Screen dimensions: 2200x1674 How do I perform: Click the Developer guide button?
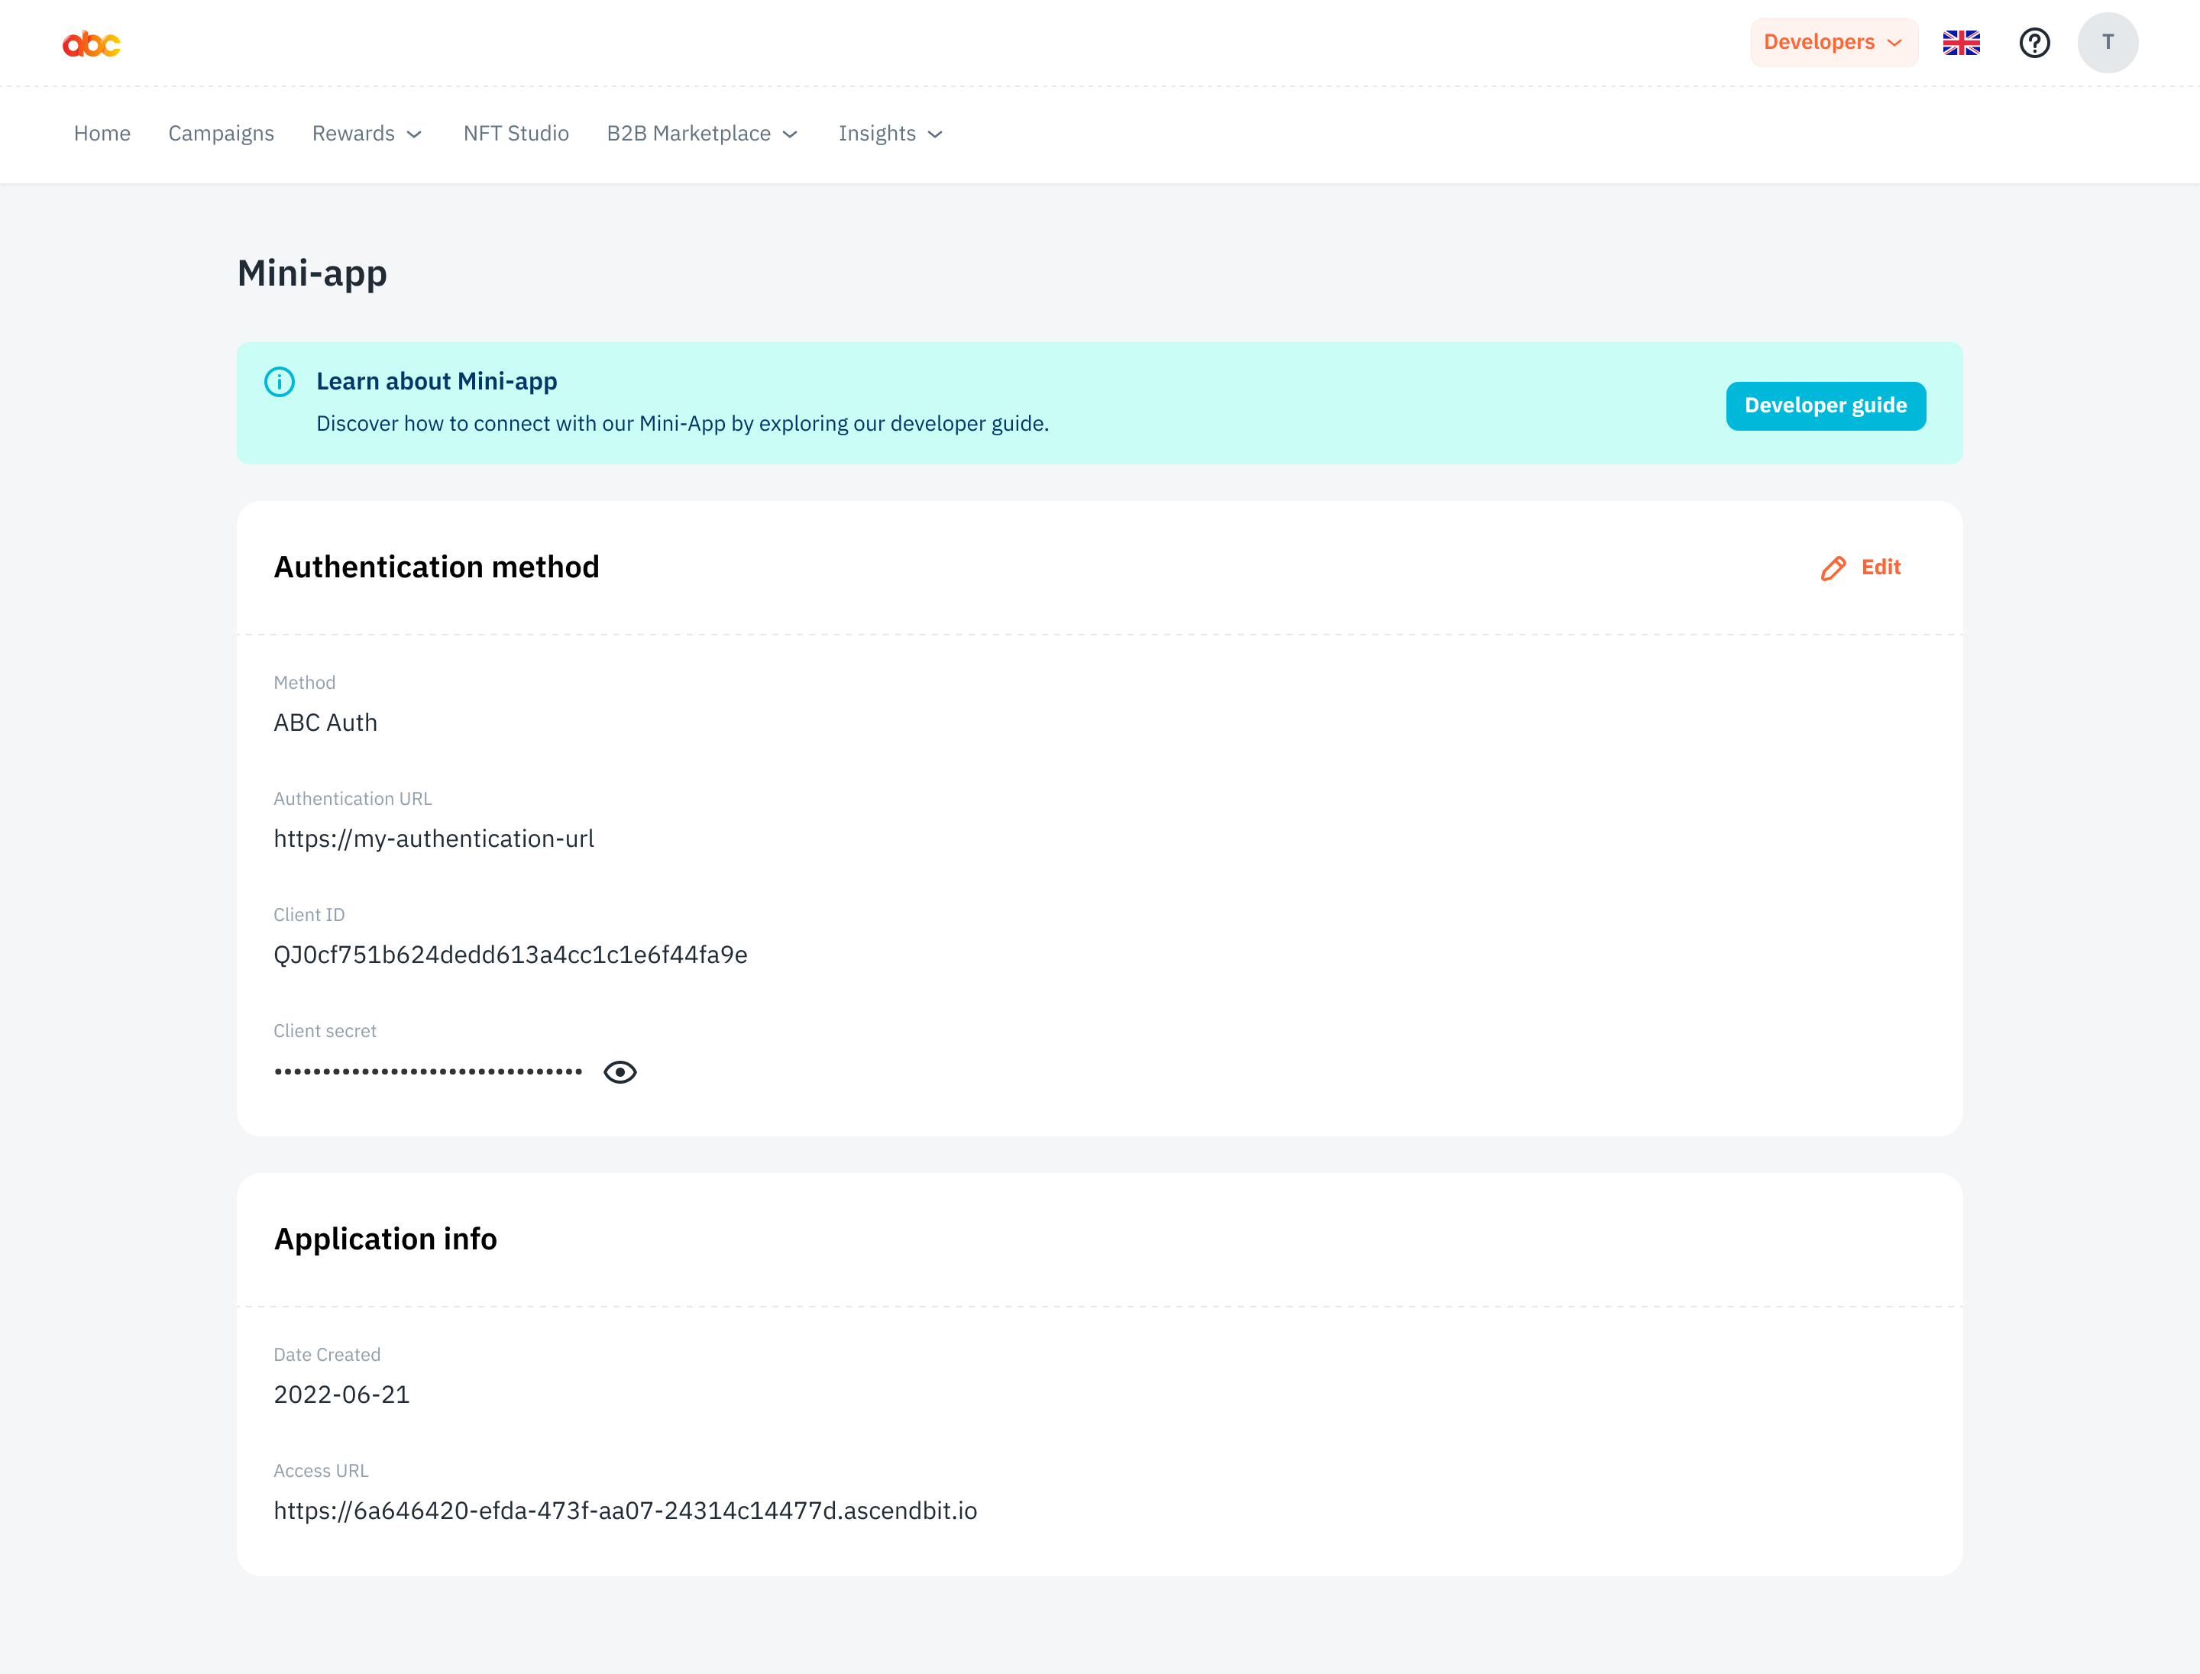[x=1825, y=406]
